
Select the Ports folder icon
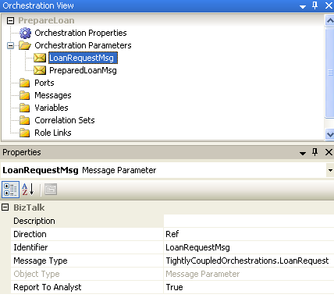(x=25, y=83)
